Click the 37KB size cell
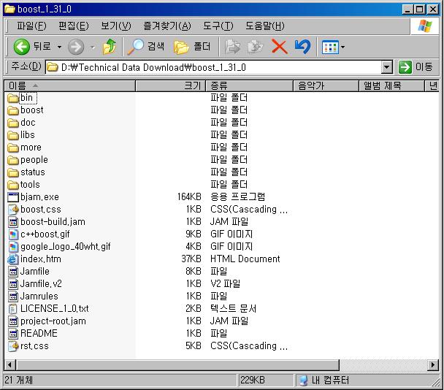The image size is (444, 390). coord(191,259)
